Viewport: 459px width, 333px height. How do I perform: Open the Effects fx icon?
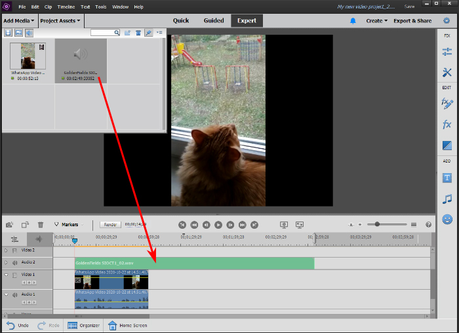pyautogui.click(x=447, y=125)
